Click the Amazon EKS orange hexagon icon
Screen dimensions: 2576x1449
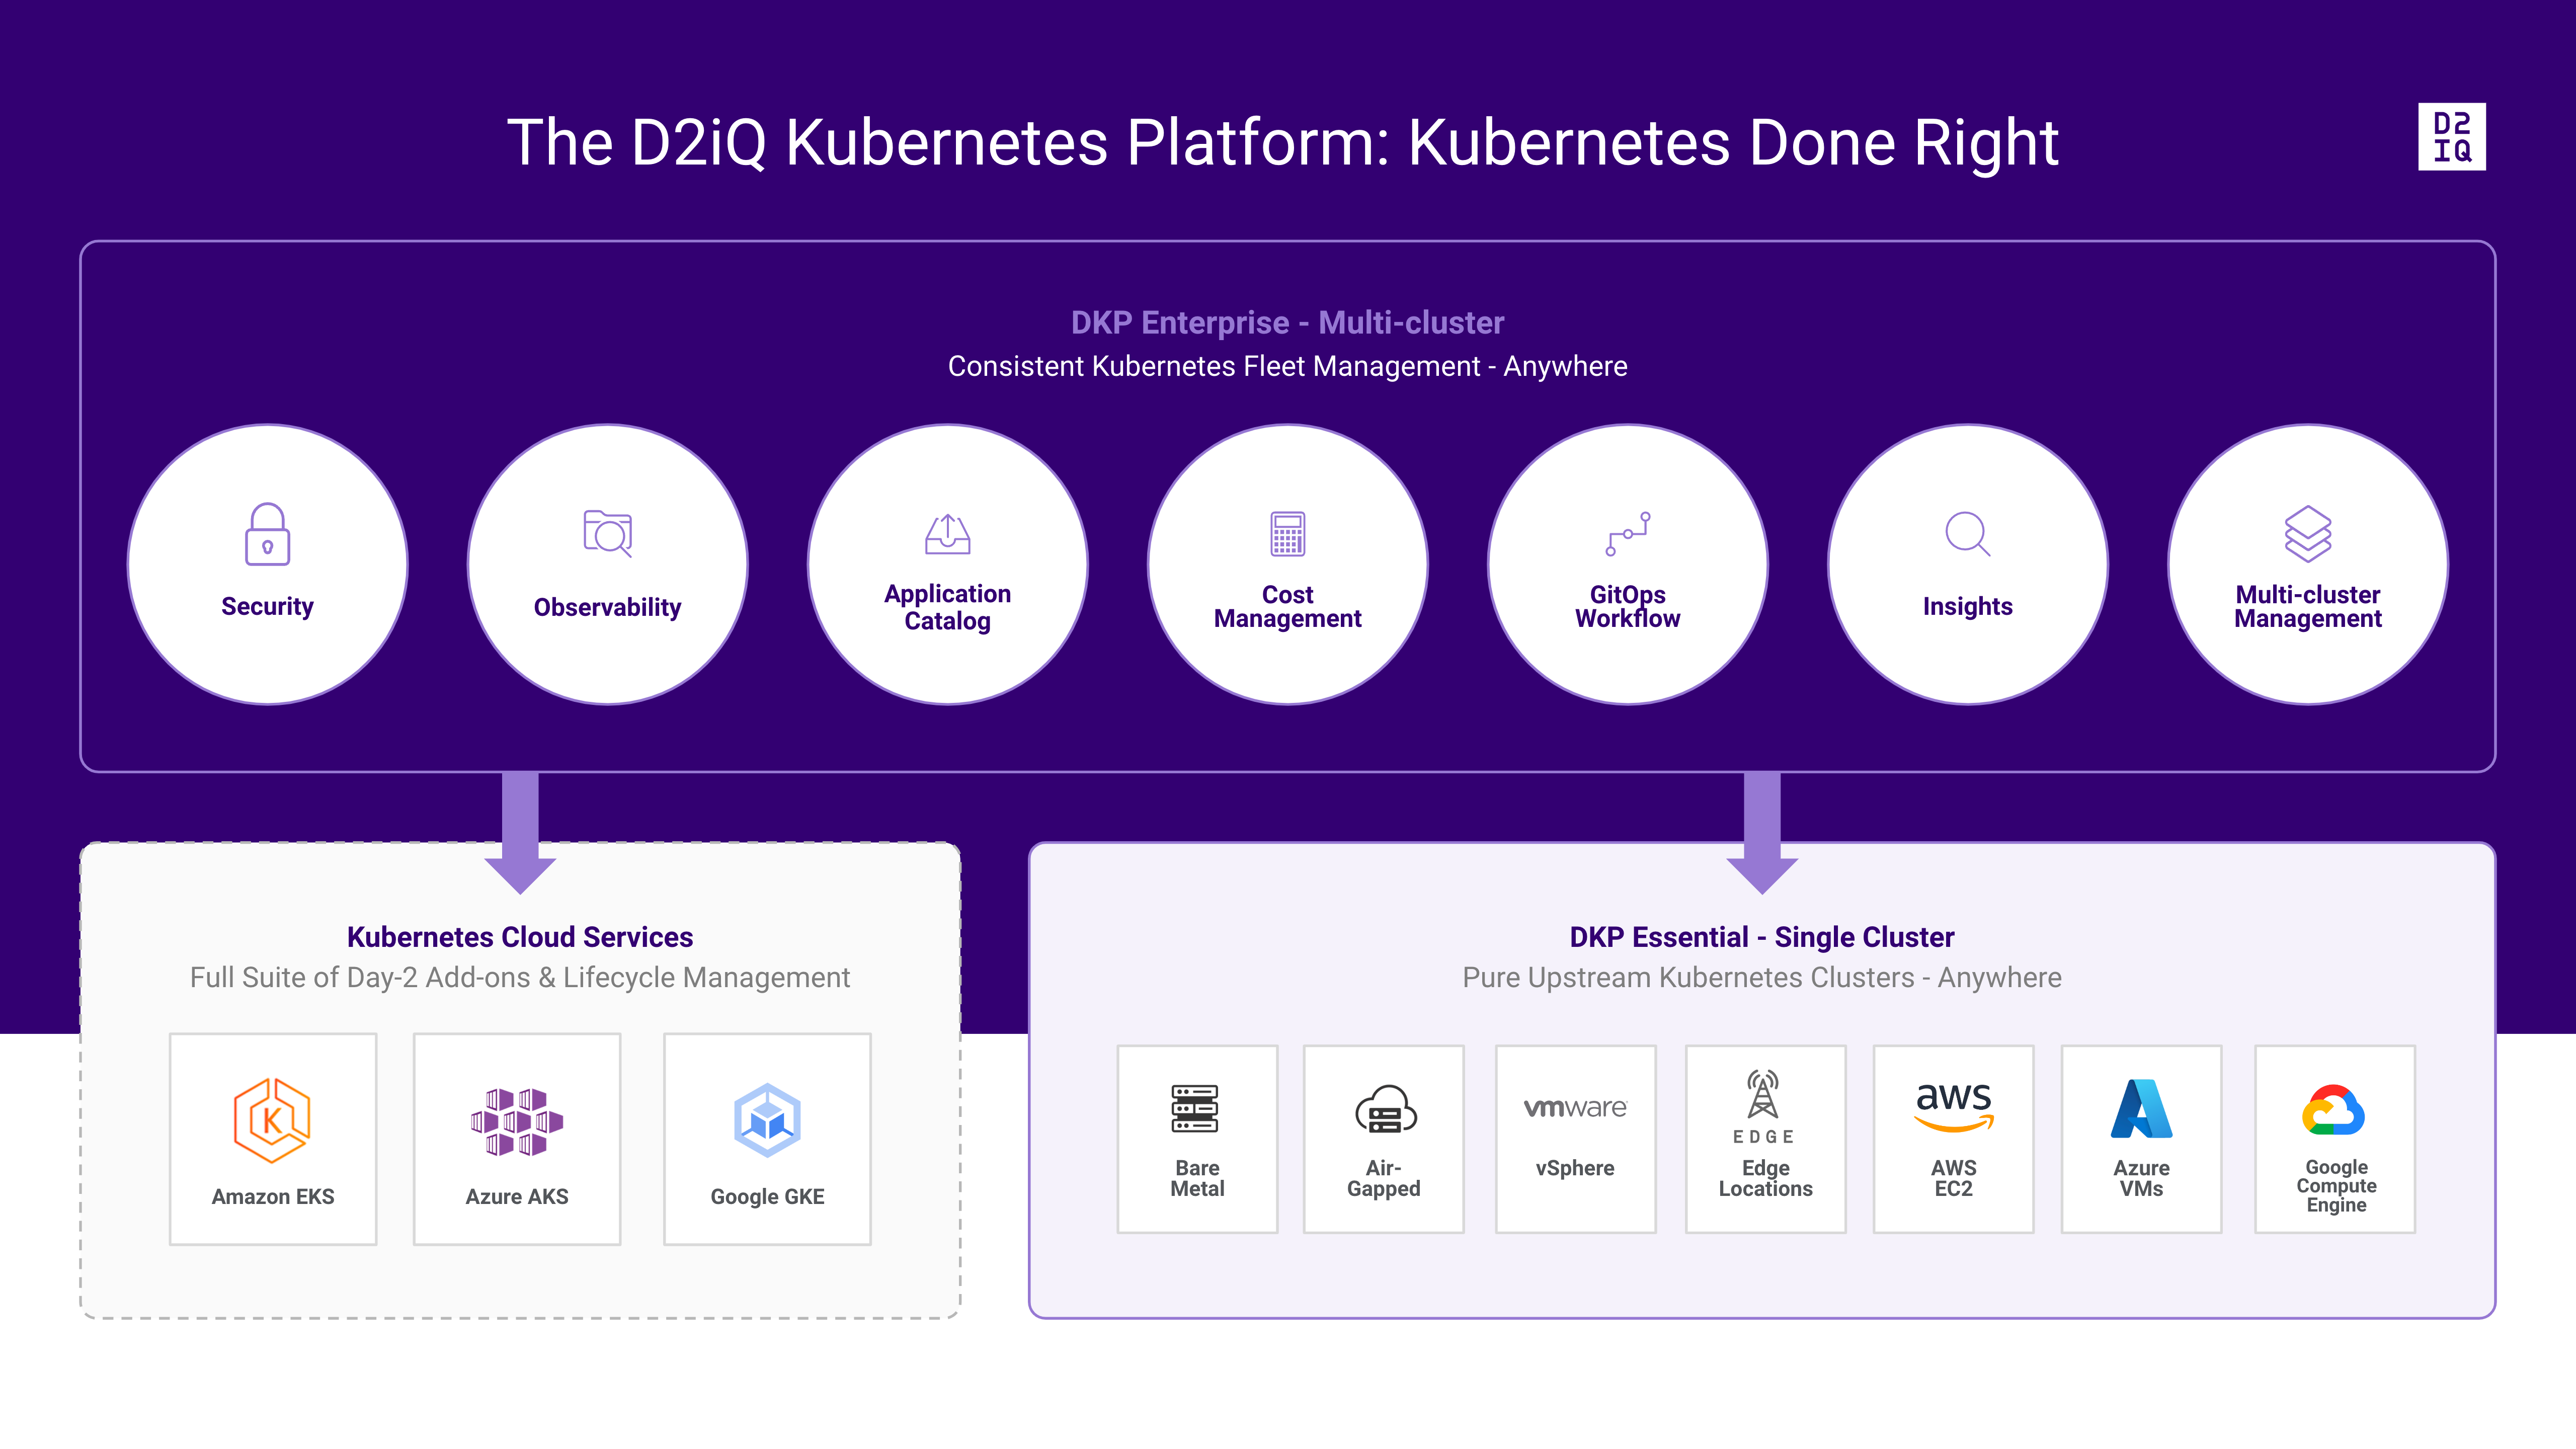point(272,1120)
